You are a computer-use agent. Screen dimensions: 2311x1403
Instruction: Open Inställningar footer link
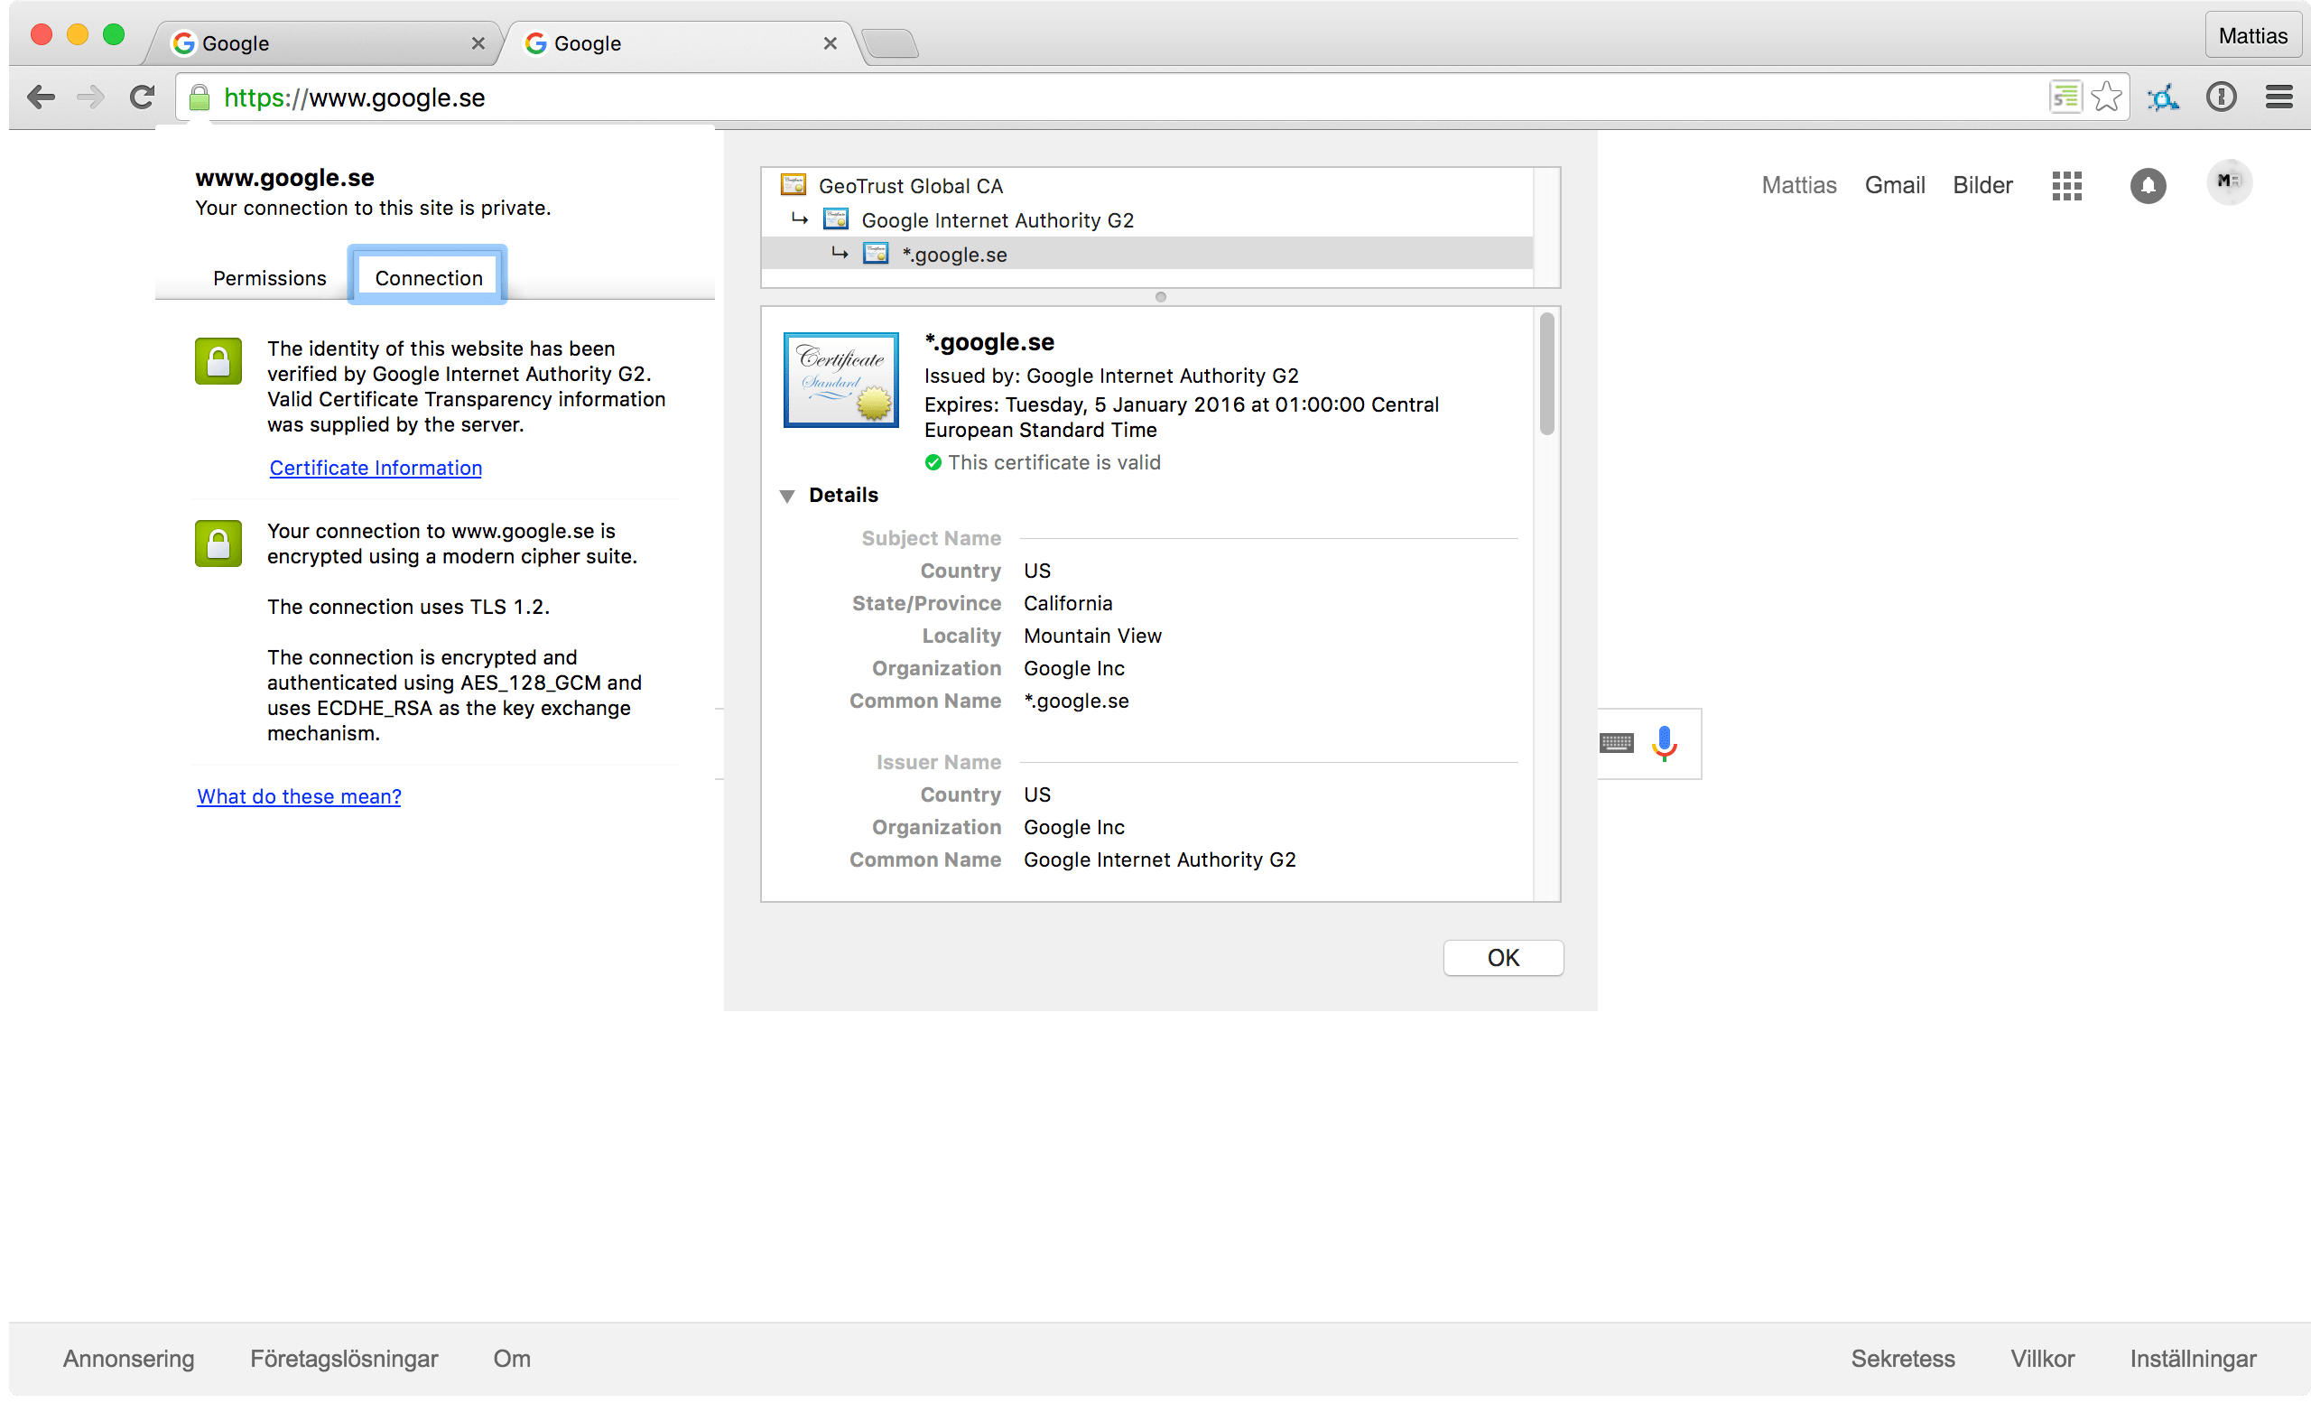pos(2193,1358)
